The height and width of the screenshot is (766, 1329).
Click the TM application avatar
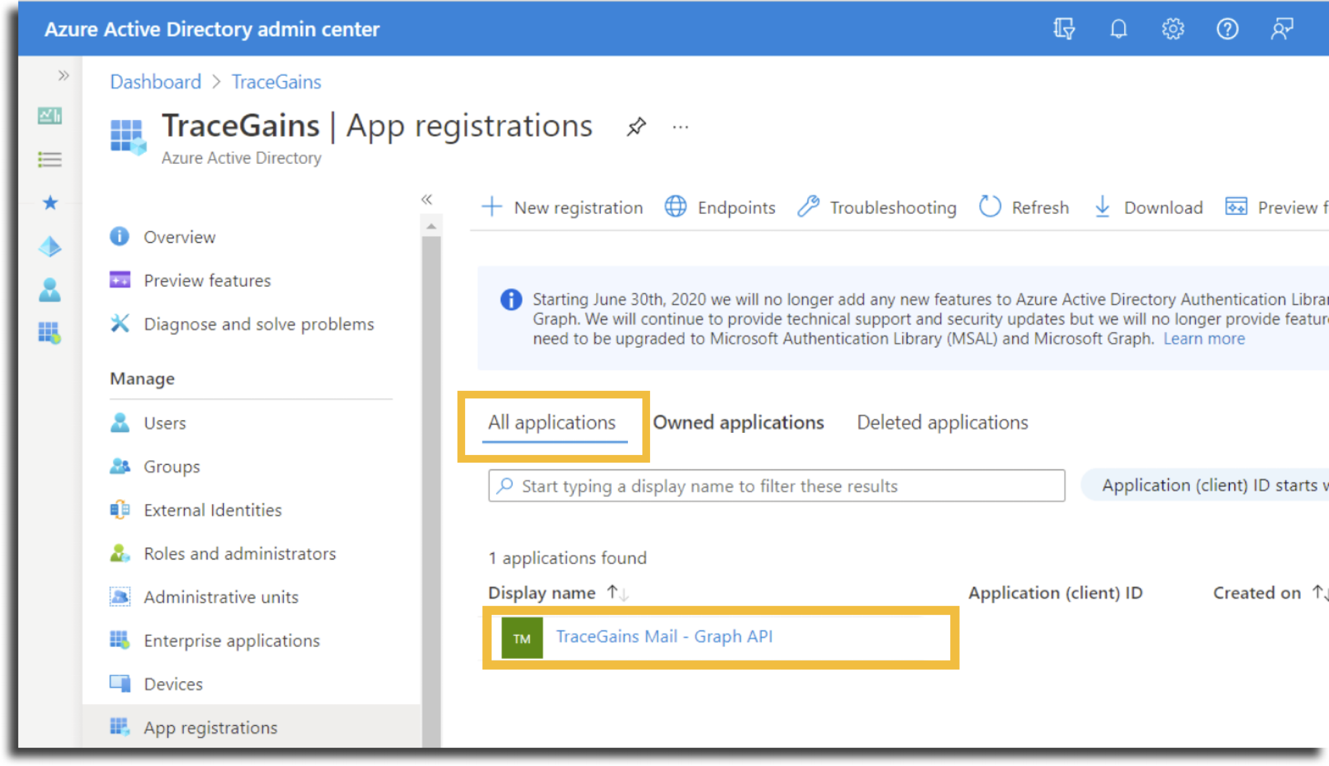point(522,638)
